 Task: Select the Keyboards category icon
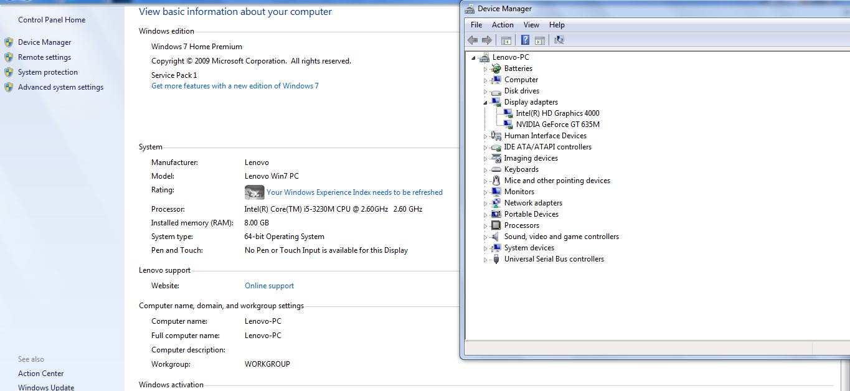(496, 169)
